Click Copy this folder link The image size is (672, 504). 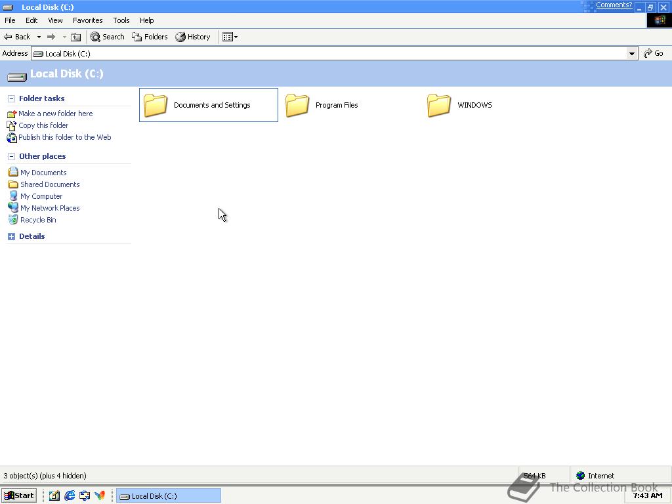pos(43,125)
